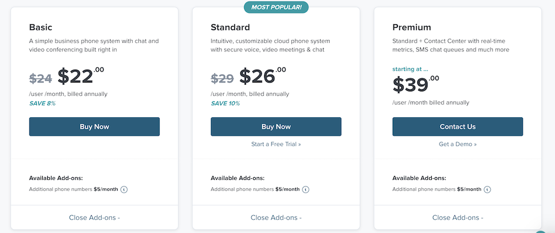
Task: Select the Basic plan heading
Action: coord(41,27)
